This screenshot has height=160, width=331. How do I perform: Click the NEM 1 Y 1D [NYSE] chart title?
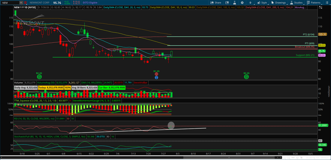tap(25, 8)
